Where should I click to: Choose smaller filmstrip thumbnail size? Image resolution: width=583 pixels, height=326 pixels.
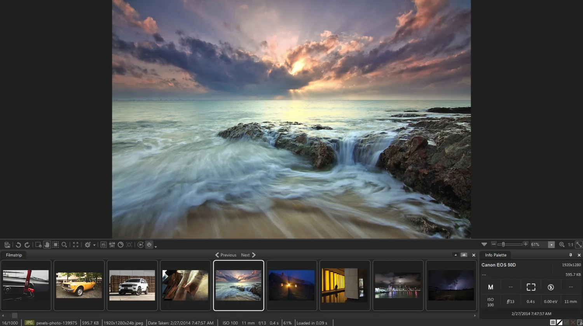tap(456, 255)
